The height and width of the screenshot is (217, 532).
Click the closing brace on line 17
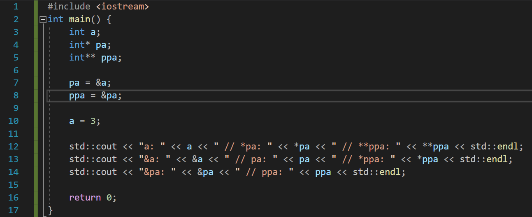tap(50, 210)
